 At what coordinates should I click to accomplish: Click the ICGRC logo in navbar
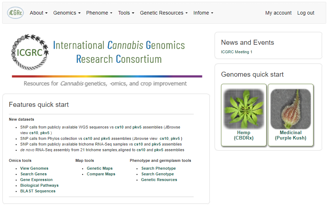click(x=15, y=13)
